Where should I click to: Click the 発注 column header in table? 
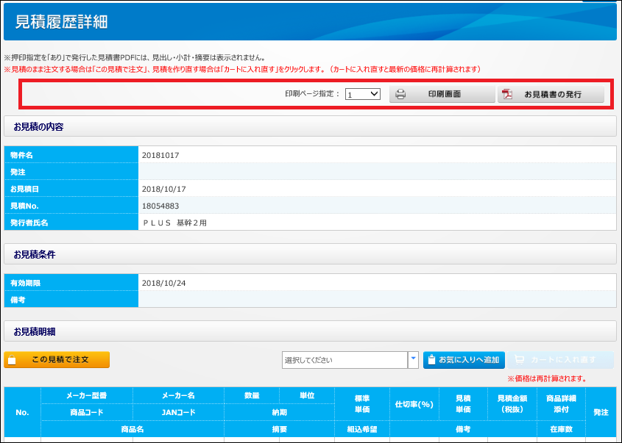[601, 412]
